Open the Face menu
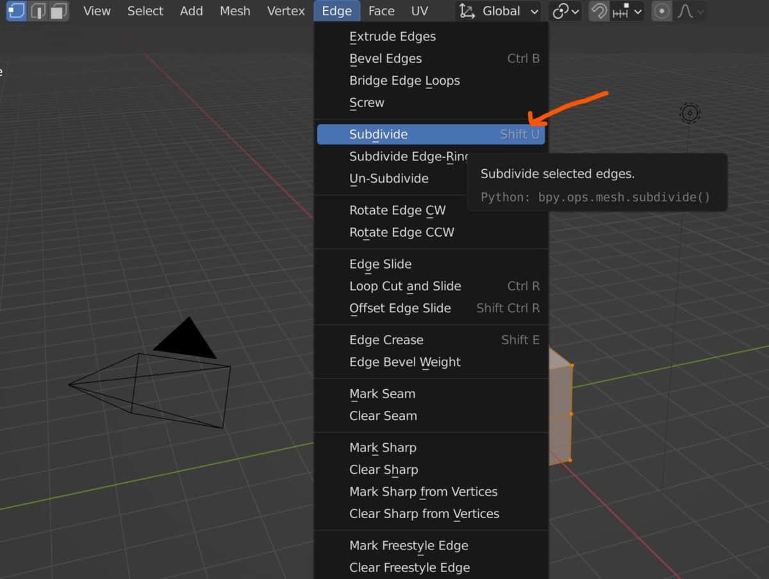The image size is (769, 579). click(x=381, y=11)
